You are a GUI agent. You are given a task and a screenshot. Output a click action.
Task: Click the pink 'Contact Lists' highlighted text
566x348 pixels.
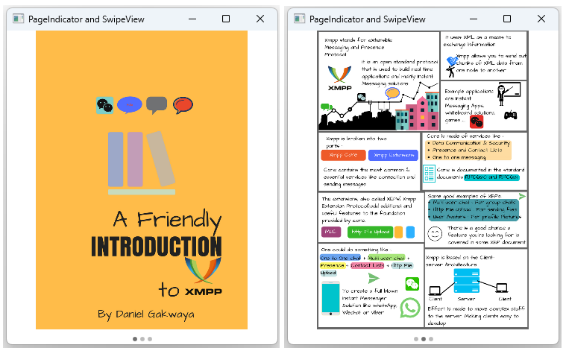click(368, 265)
